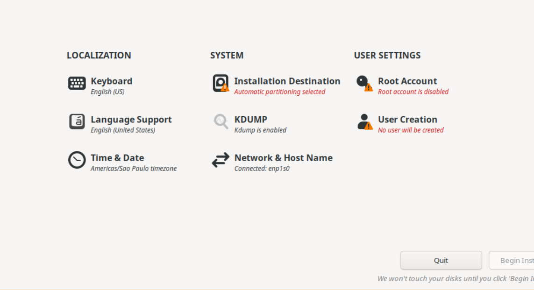Open the User Creation title text
This screenshot has width=534, height=290.
tap(407, 120)
